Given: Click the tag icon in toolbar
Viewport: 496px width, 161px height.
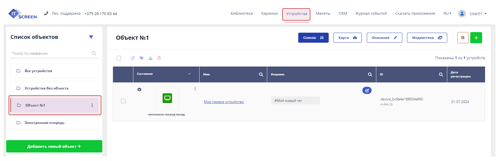Looking at the screenshot, I should click(x=142, y=58).
